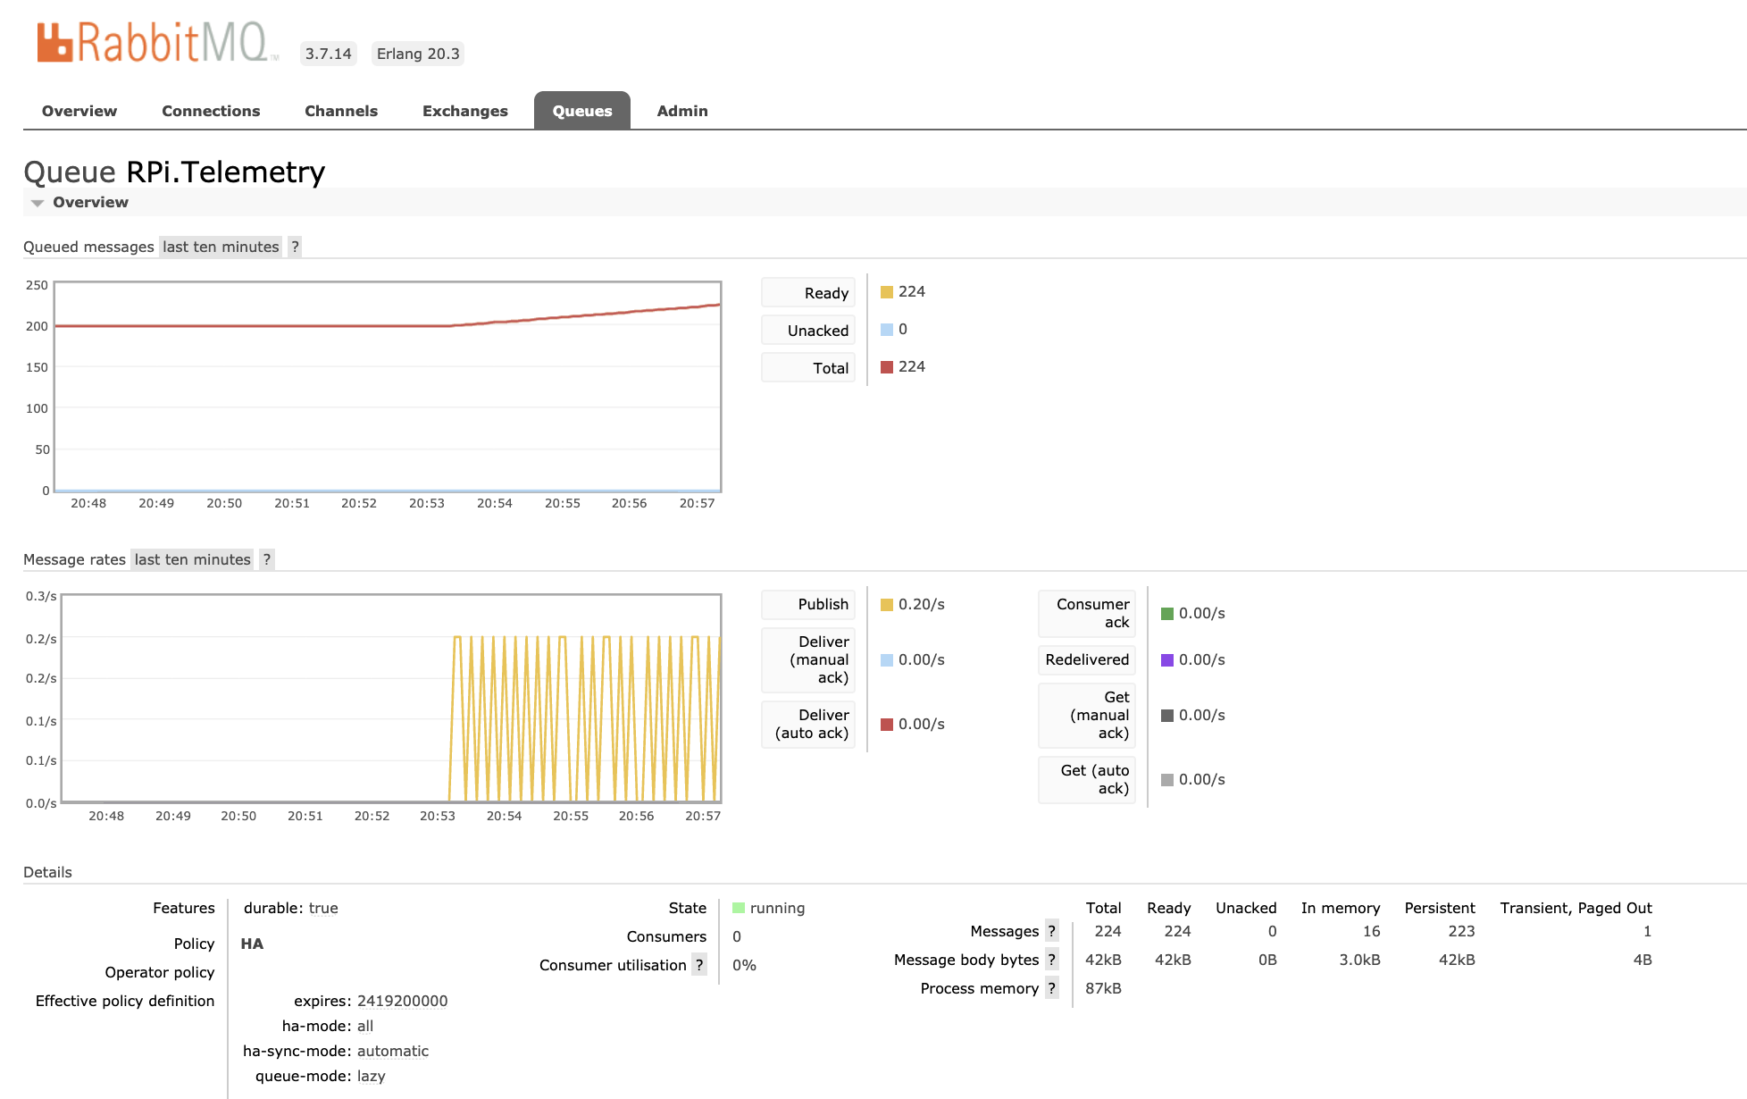Open the Admin tab
The height and width of the screenshot is (1099, 1747).
(x=682, y=111)
